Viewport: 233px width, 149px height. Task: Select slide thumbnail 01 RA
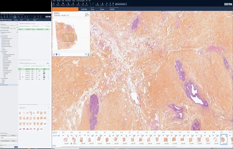[x=215, y=139]
